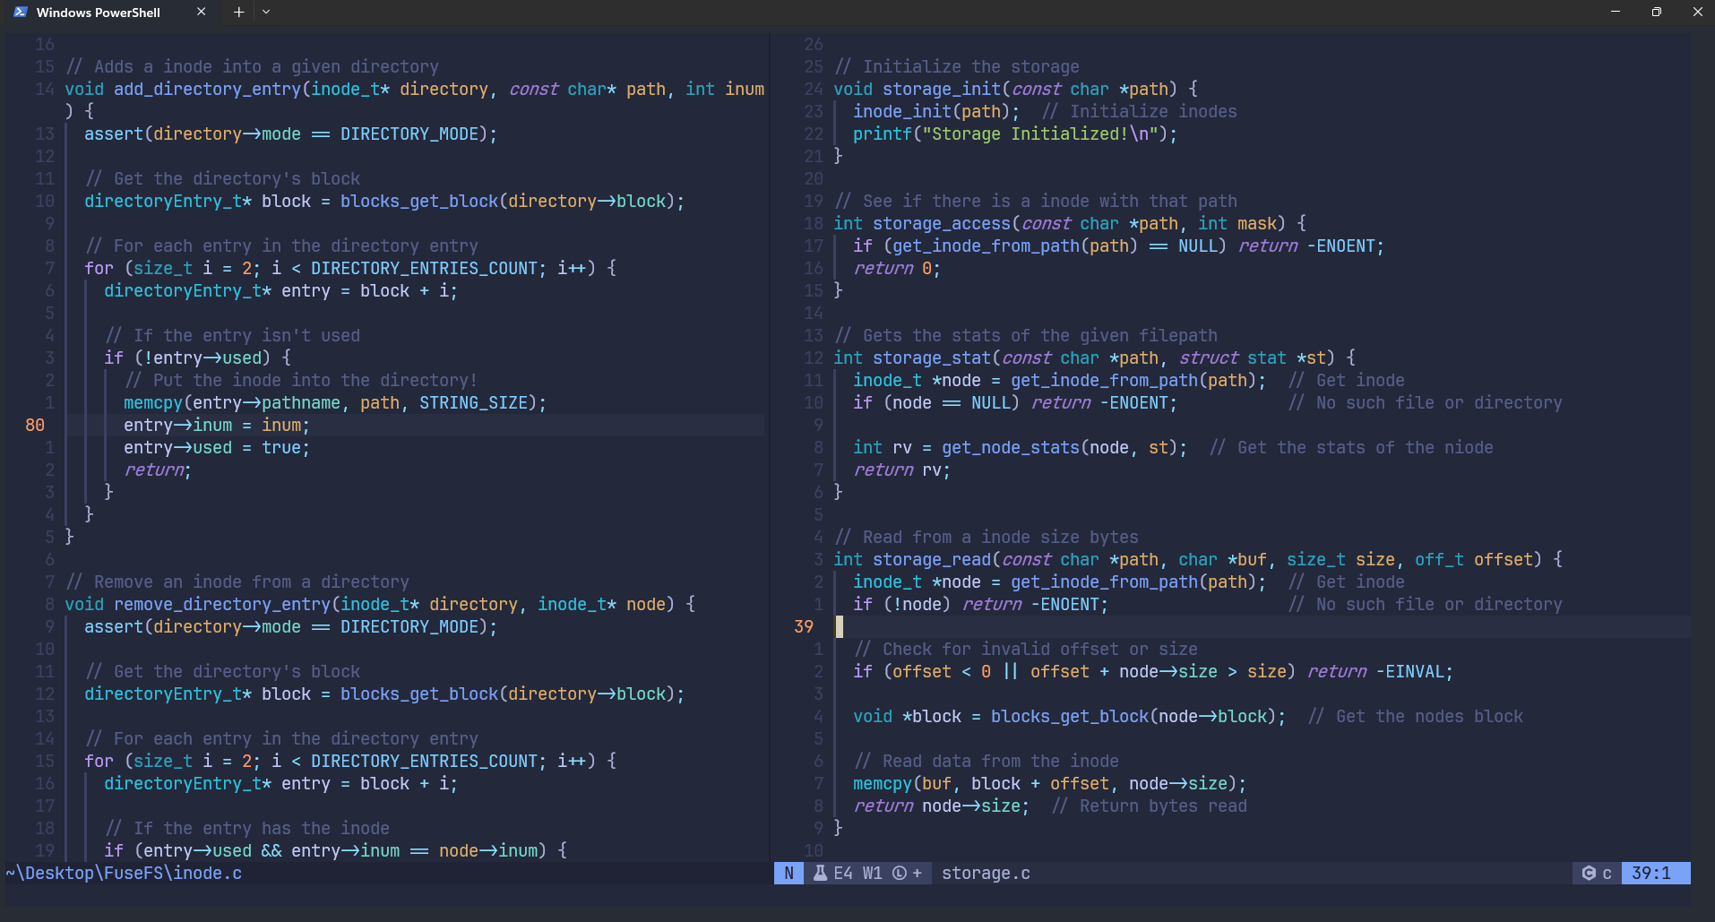Expand the new tab profile dropdown
Viewport: 1715px width, 922px height.
(266, 12)
